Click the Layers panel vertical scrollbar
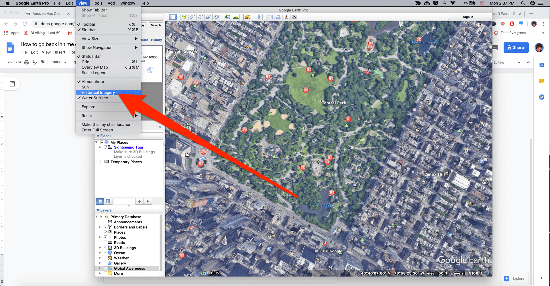This screenshot has height=286, width=550. (x=161, y=243)
